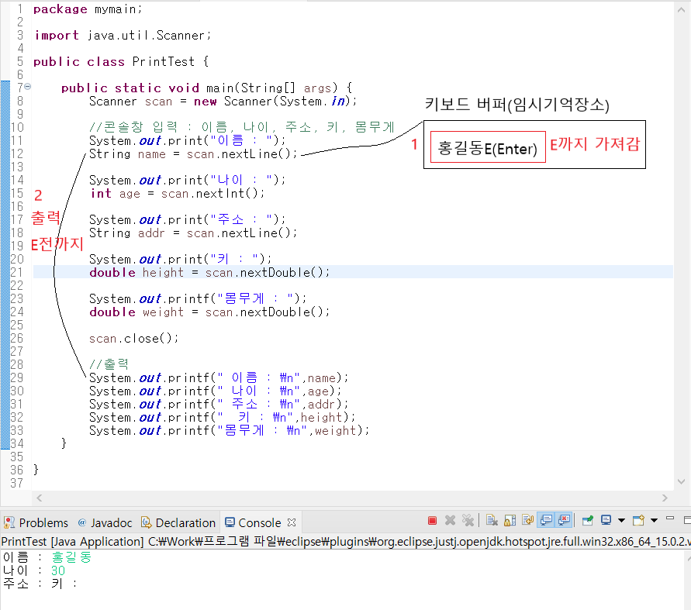Viewport: 691px width, 610px height.
Task: Click the horizontal scrollbar left arrow
Action: click(x=40, y=498)
